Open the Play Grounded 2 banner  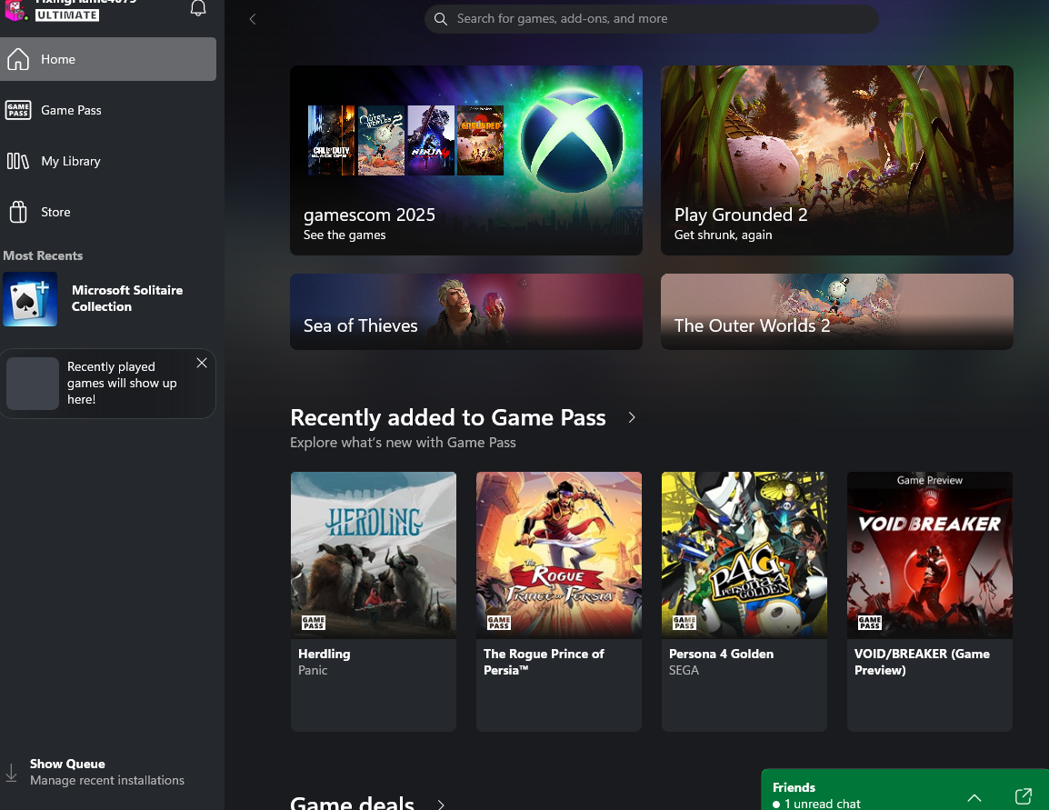837,160
